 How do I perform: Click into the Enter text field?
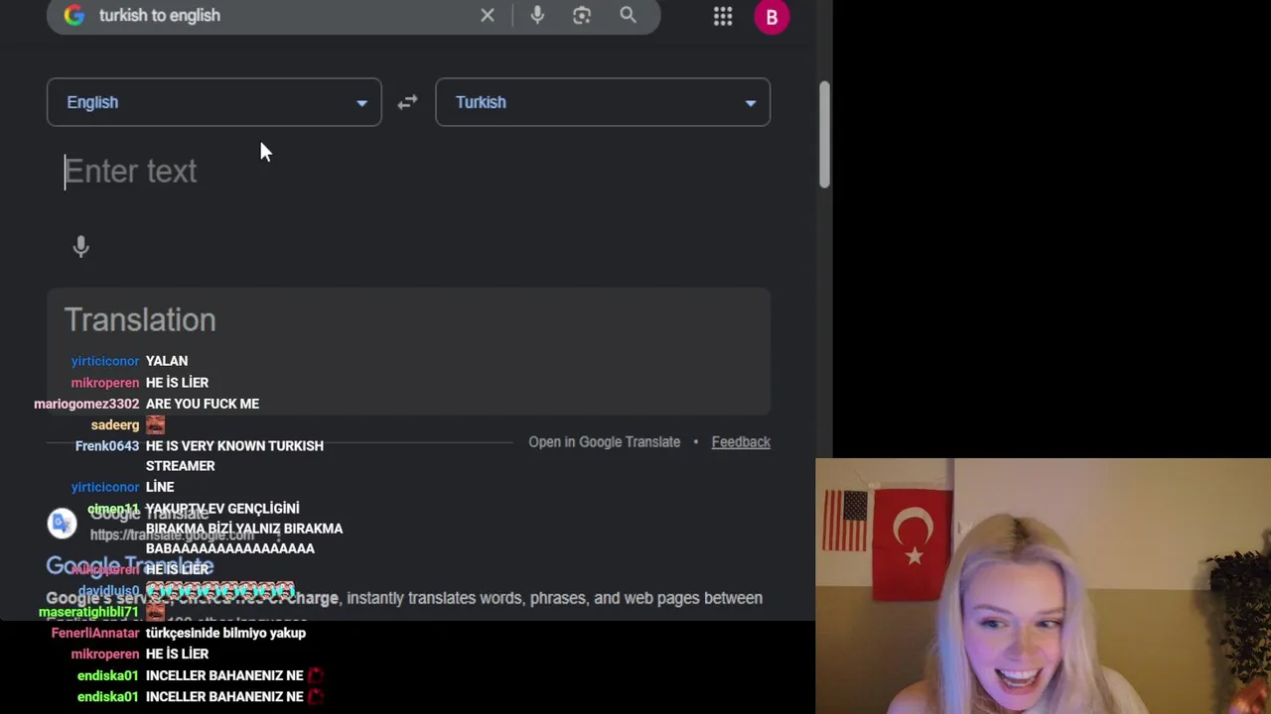pyautogui.click(x=408, y=172)
